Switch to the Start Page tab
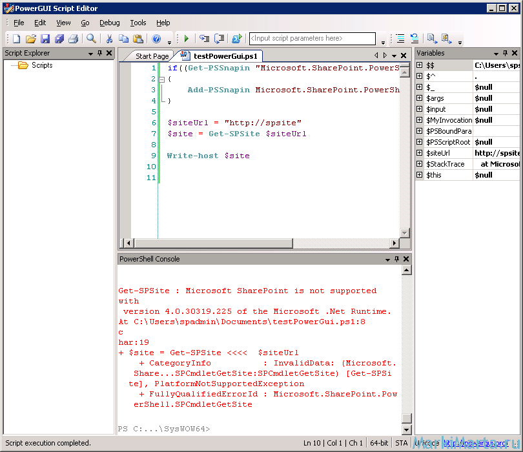The height and width of the screenshot is (452, 523). point(152,56)
